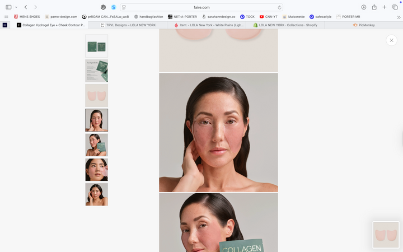Open the Maisonette bookmark

point(293,17)
